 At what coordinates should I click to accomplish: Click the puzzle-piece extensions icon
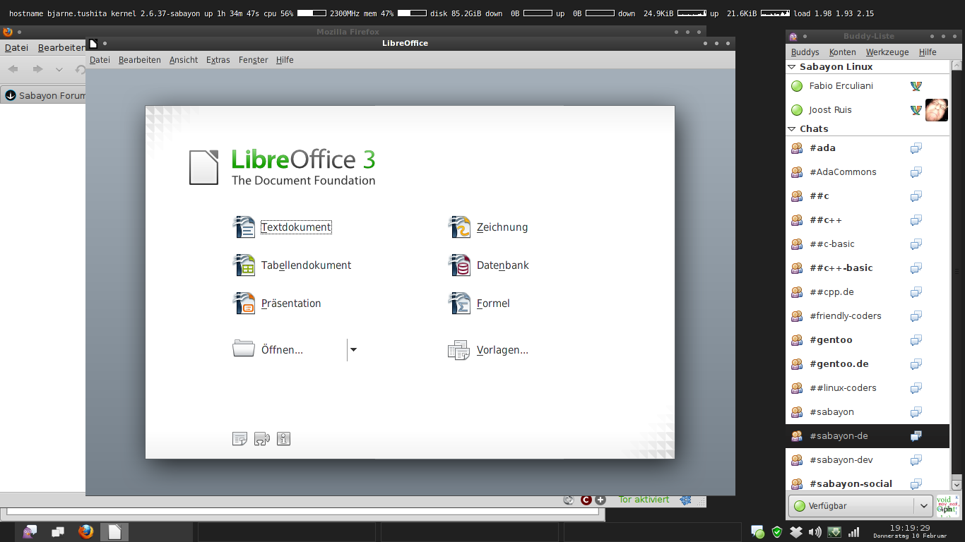pyautogui.click(x=261, y=439)
